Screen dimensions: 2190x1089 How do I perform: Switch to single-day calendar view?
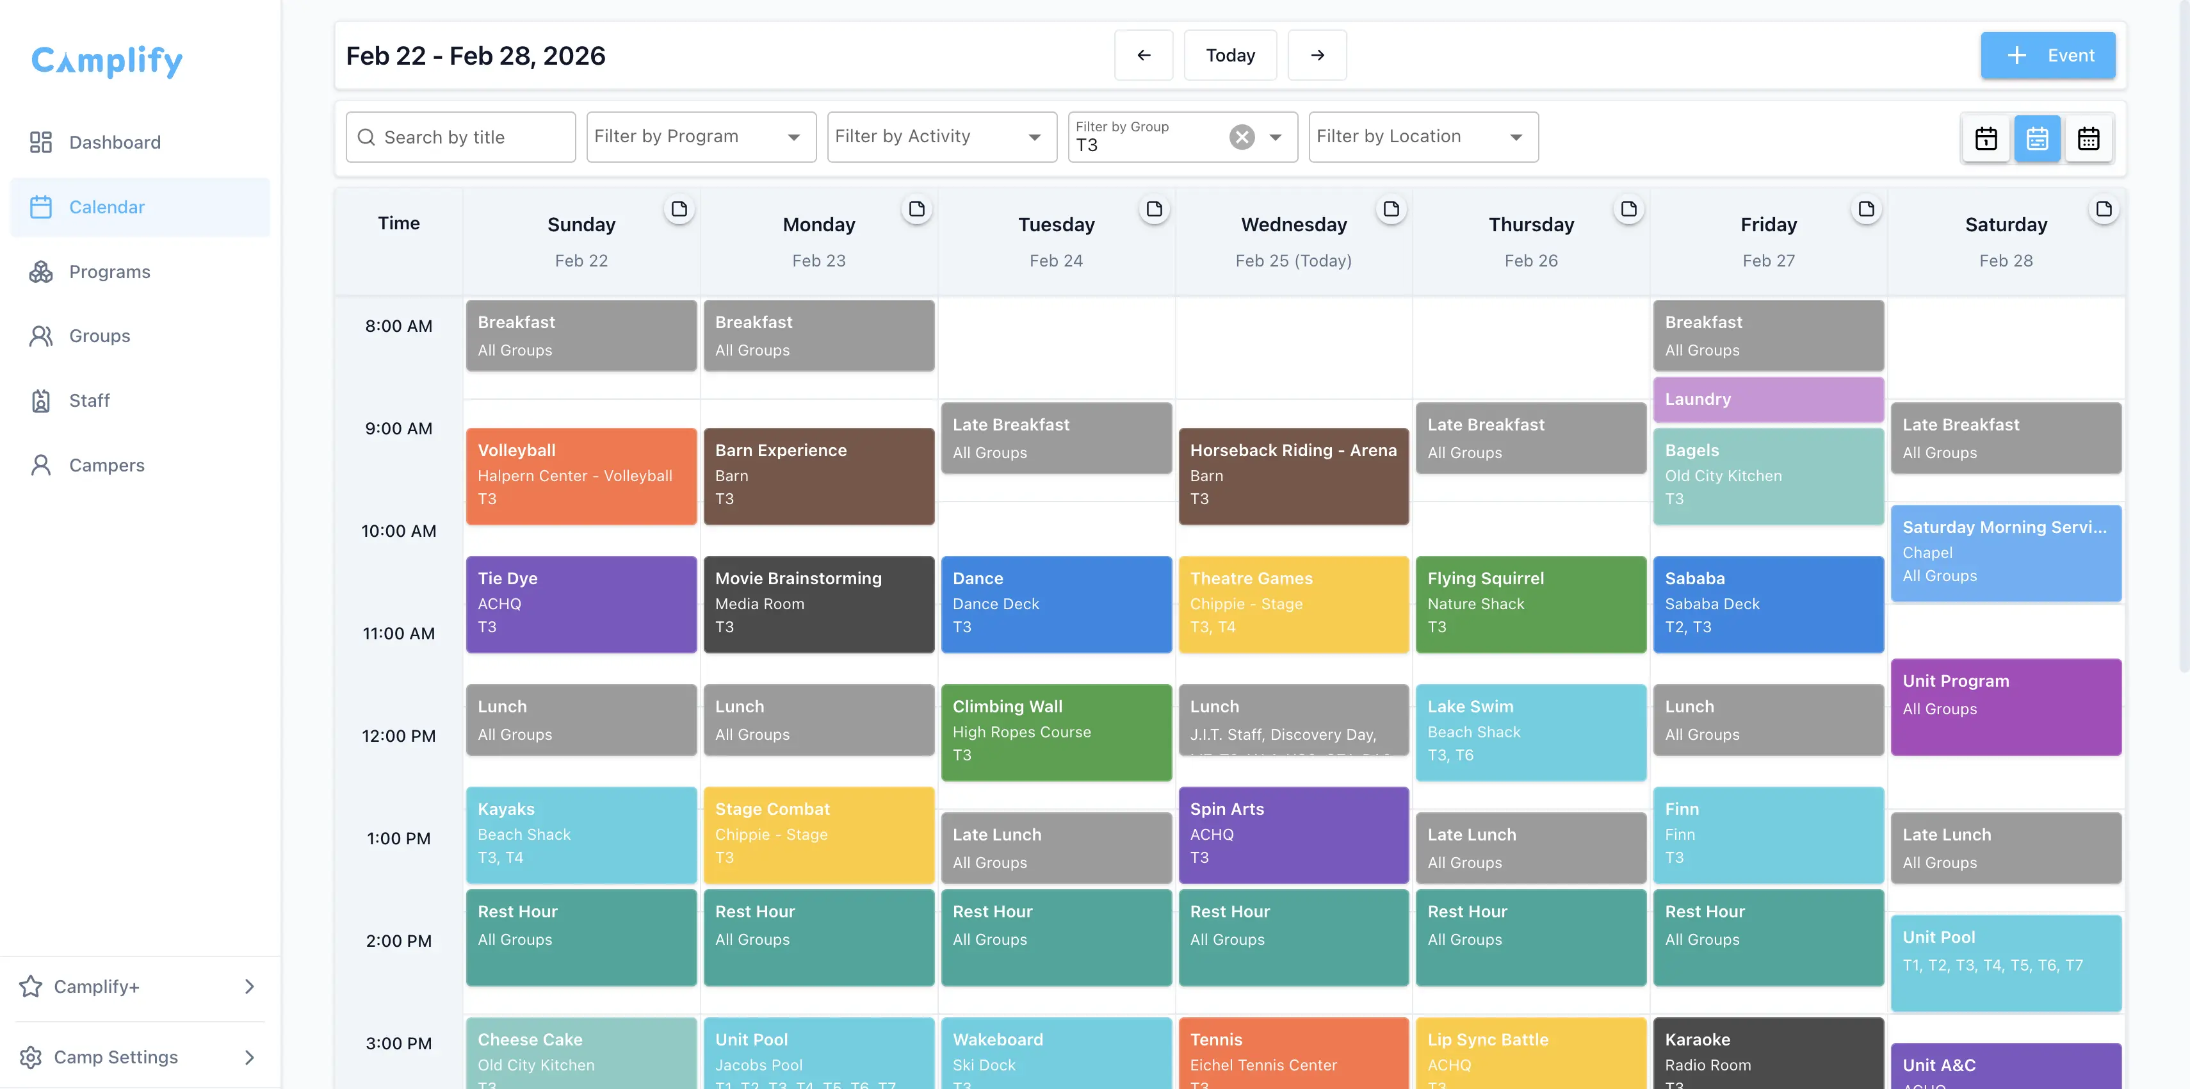pyautogui.click(x=1986, y=138)
